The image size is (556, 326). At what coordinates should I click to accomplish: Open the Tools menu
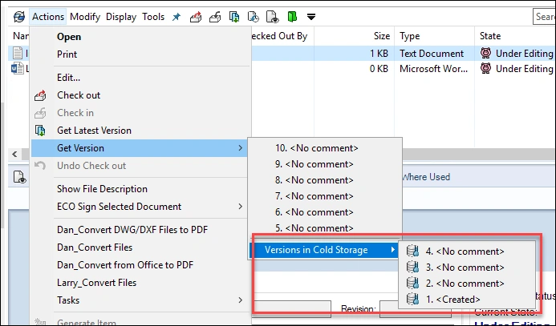(153, 17)
